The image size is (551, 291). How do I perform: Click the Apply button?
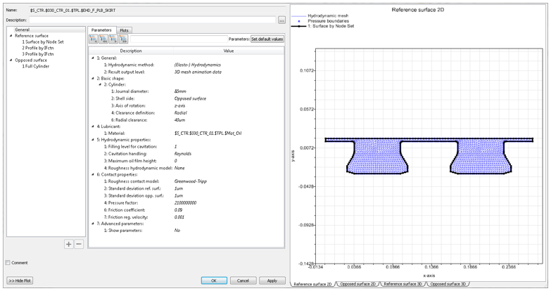click(x=272, y=280)
